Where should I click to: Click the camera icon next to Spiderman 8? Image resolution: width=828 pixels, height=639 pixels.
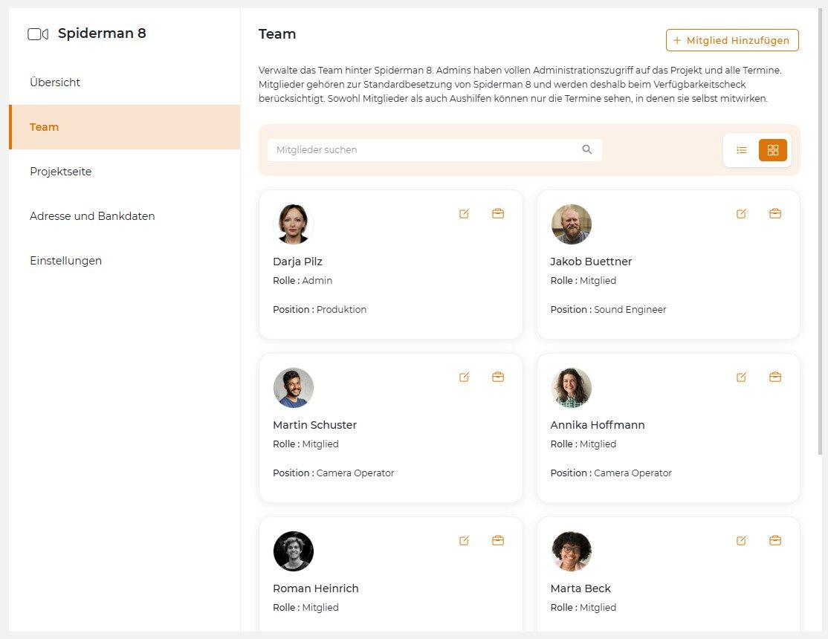pyautogui.click(x=36, y=33)
